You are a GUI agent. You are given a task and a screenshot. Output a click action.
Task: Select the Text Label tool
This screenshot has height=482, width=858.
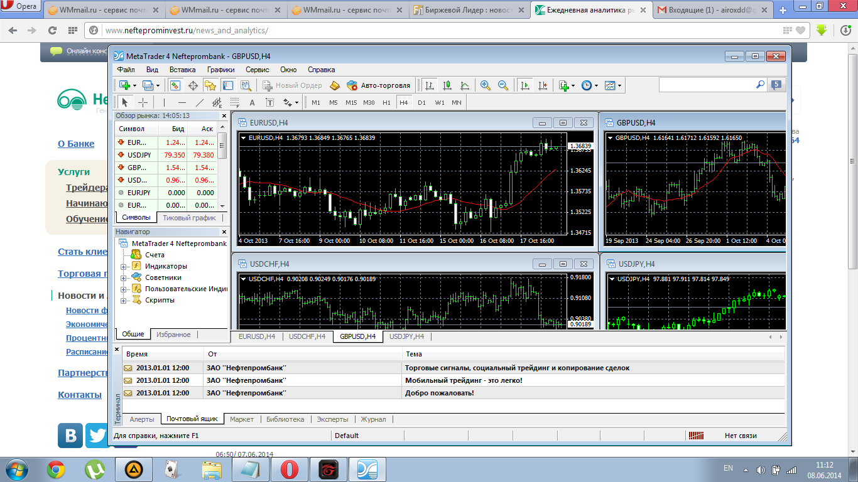[x=270, y=102]
